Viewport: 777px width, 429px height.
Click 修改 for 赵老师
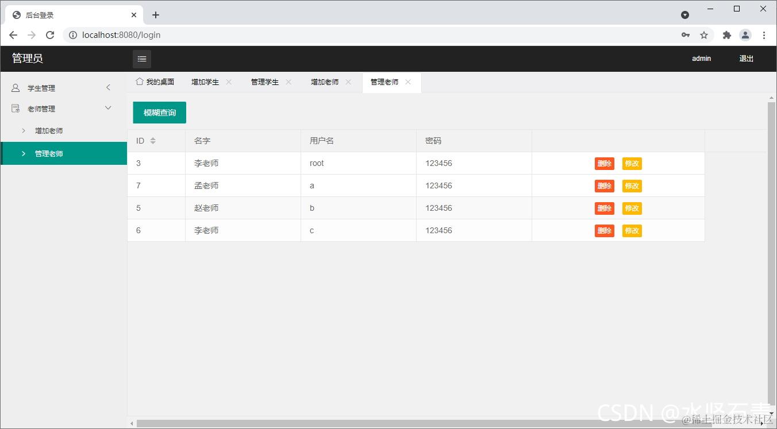click(x=632, y=208)
